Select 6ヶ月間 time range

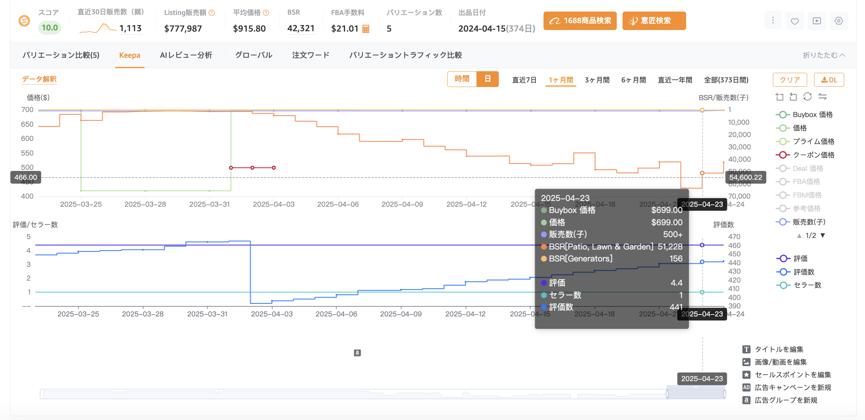coord(634,80)
